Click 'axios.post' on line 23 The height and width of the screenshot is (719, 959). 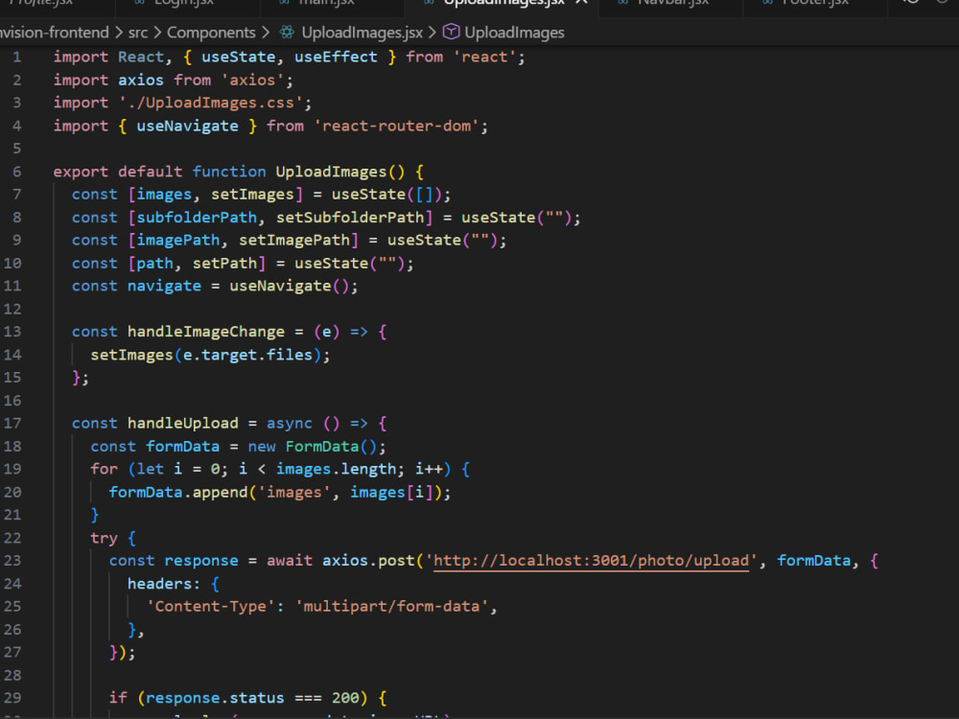pos(368,561)
